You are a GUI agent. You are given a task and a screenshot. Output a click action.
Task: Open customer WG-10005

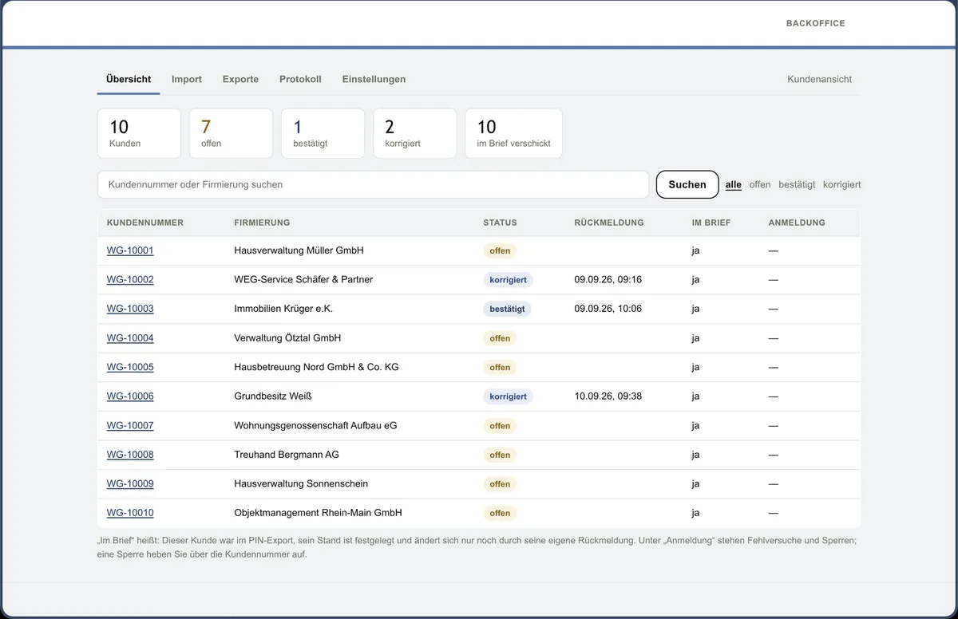[130, 367]
